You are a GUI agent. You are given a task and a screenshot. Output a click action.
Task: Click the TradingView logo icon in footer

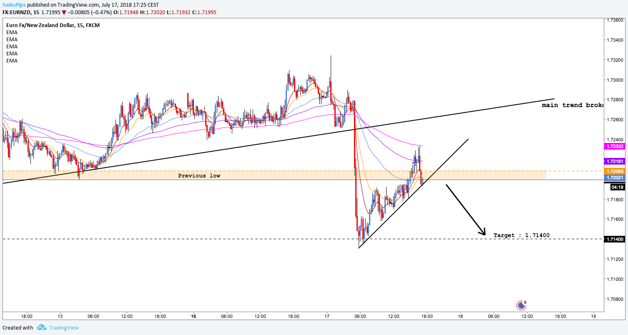tap(41, 327)
